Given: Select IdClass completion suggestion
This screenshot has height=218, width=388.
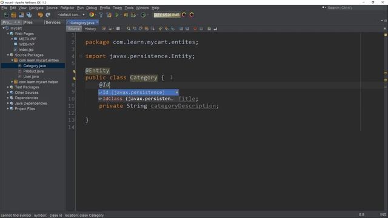Looking at the screenshot, I should [x=138, y=99].
